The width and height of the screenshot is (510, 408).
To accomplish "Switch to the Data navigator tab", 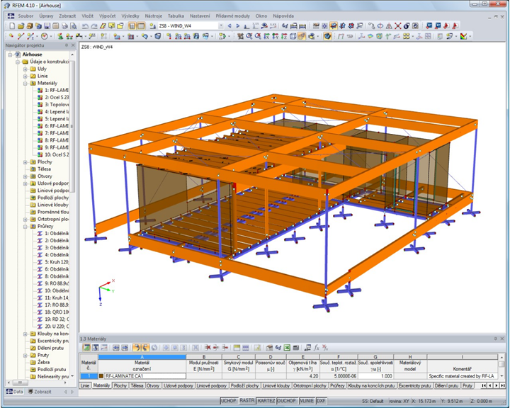I will click(x=15, y=392).
